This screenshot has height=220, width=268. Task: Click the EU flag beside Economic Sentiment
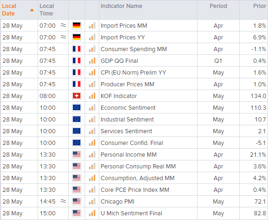(x=77, y=107)
